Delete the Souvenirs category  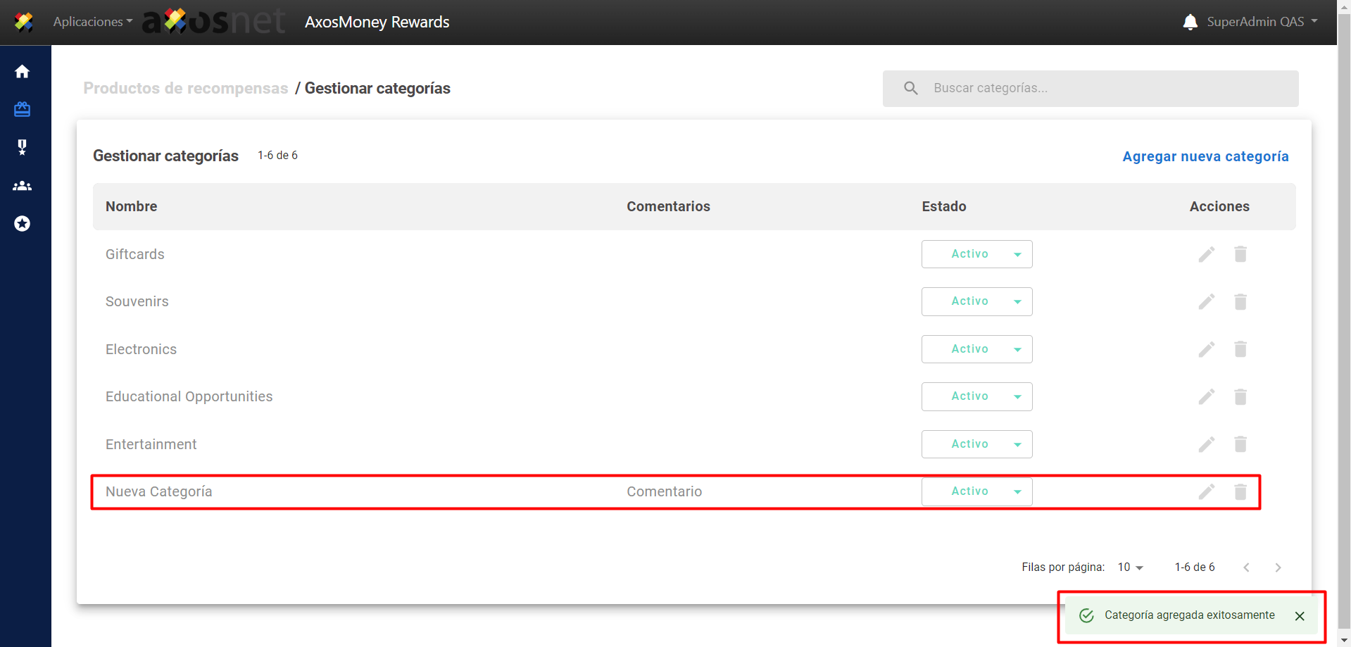(x=1240, y=302)
